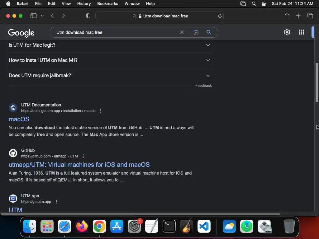
Task: Launch GarageBand from the Dock
Action: tap(187, 226)
